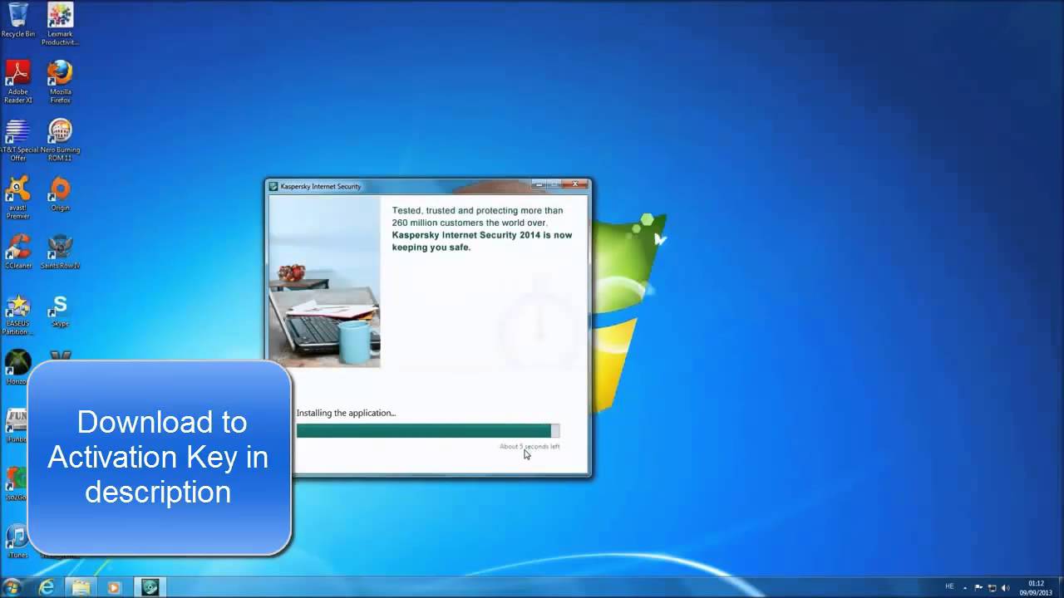
Task: Open the volume speaker tray icon
Action: pyautogui.click(x=1004, y=587)
